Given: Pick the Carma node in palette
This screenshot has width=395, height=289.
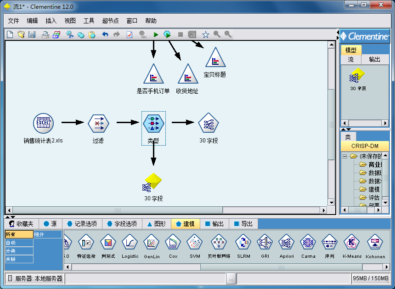Looking at the screenshot, I should pyautogui.click(x=308, y=246).
